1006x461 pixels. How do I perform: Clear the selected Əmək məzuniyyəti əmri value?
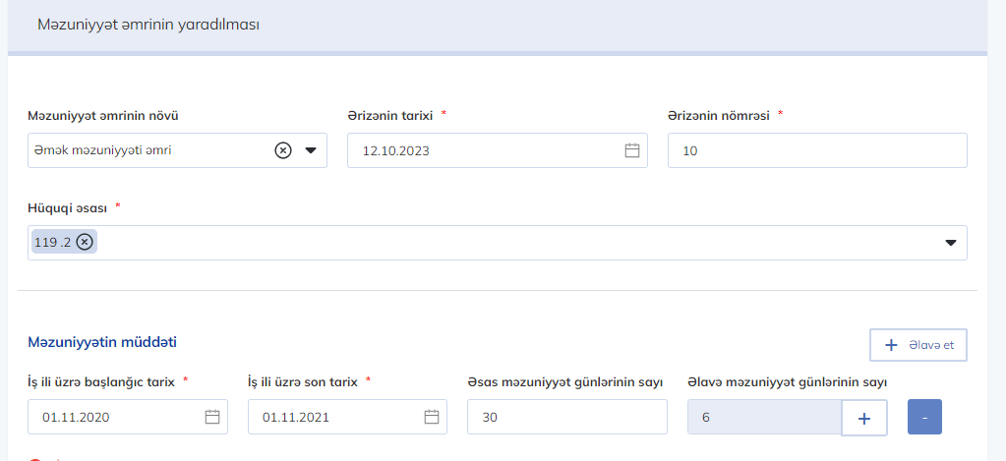tap(283, 150)
